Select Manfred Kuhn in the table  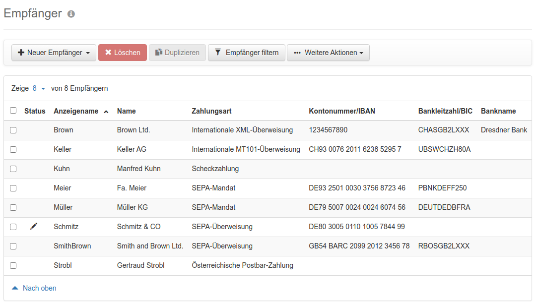pyautogui.click(x=139, y=169)
